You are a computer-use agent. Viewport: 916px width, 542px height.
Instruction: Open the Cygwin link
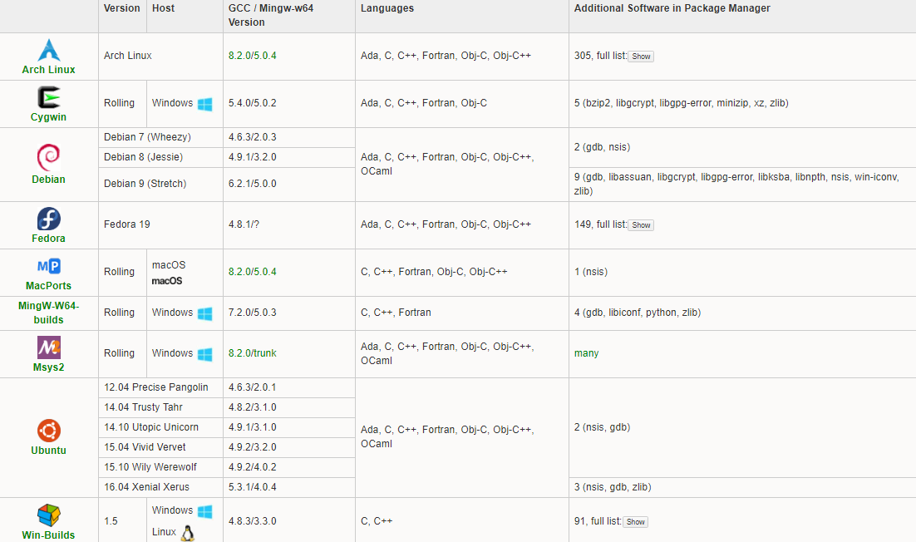48,117
